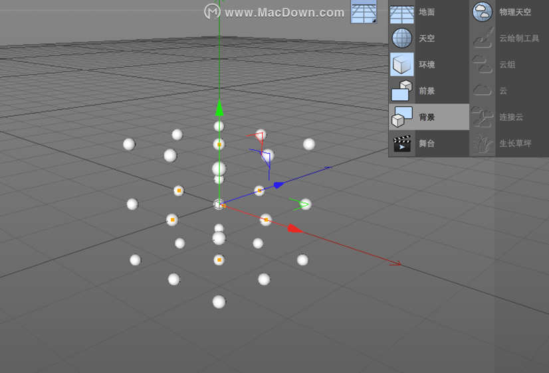The width and height of the screenshot is (549, 373).
Task: Click the Connect Clouds (连接云) icon
Action: pyautogui.click(x=483, y=117)
